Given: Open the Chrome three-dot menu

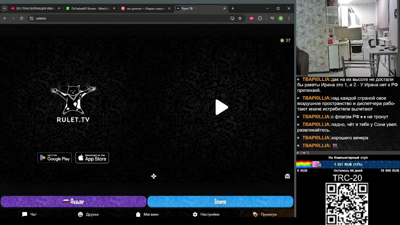Looking at the screenshot, I should click(289, 18).
